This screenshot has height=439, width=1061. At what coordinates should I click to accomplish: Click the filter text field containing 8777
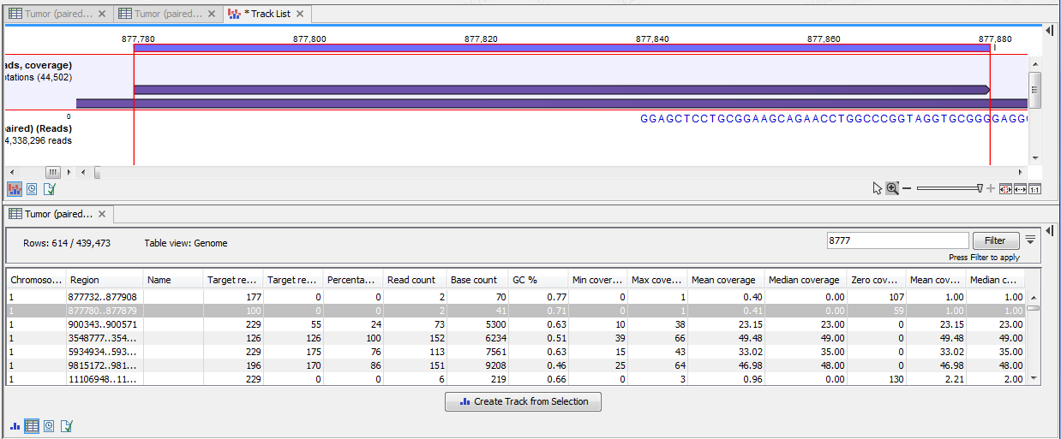click(896, 241)
